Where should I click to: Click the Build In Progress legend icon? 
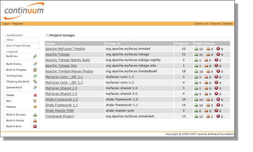coord(35,70)
